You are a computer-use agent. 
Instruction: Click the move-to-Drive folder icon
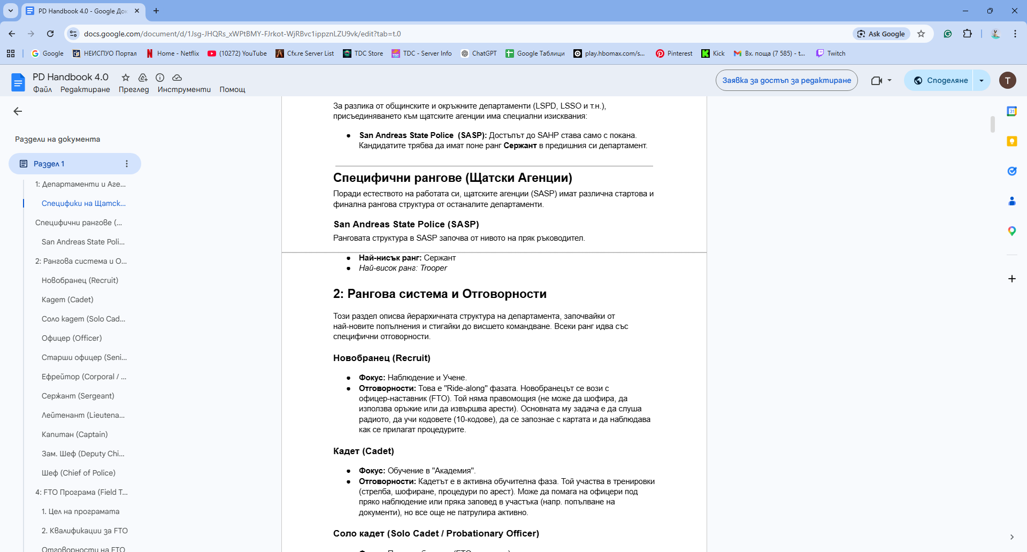pyautogui.click(x=143, y=78)
